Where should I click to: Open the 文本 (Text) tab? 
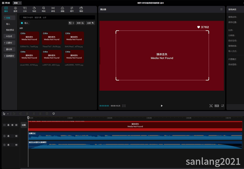[25, 9]
